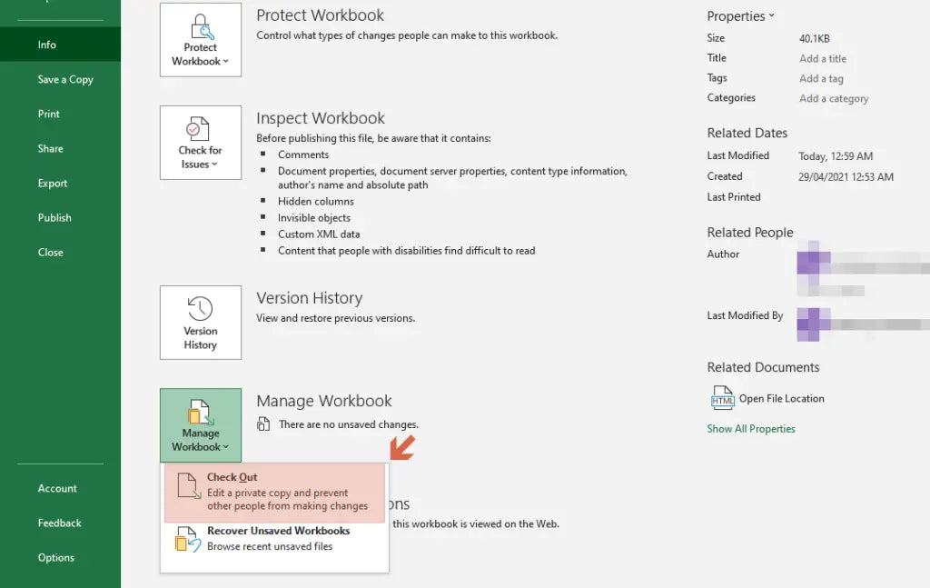Click the Recover Unsaved Workbooks icon

pos(186,539)
